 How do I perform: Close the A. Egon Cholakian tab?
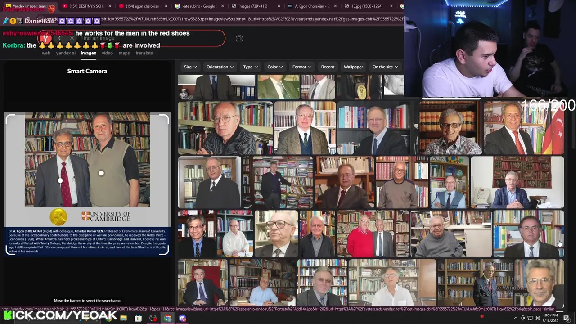click(335, 6)
